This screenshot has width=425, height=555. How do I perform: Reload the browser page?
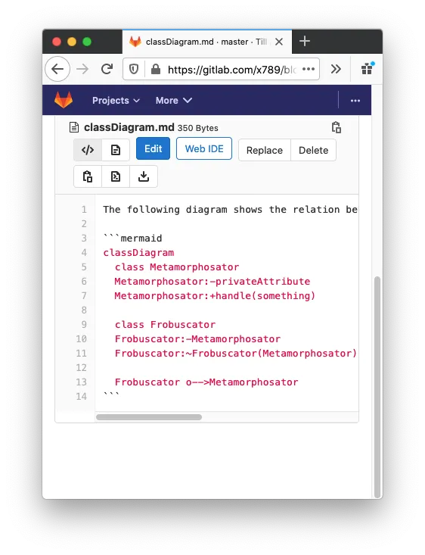[x=107, y=69]
